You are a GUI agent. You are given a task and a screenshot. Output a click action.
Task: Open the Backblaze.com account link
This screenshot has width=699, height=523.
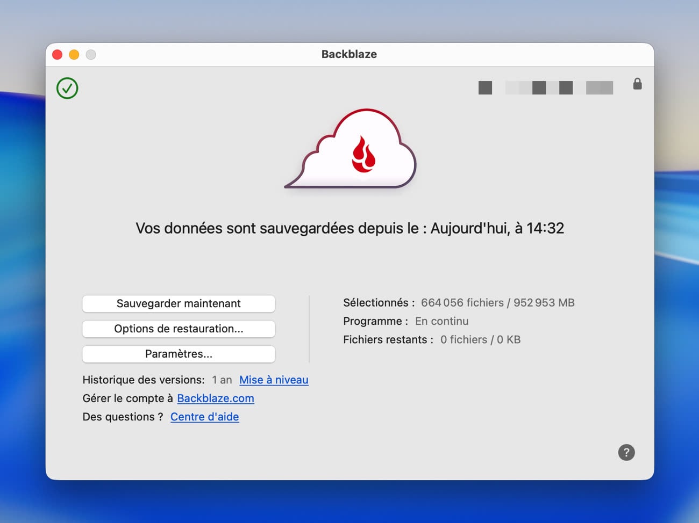pos(215,398)
